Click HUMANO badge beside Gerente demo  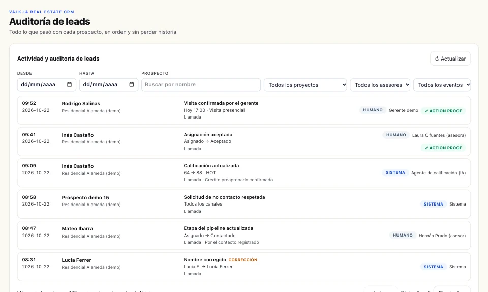[373, 110]
